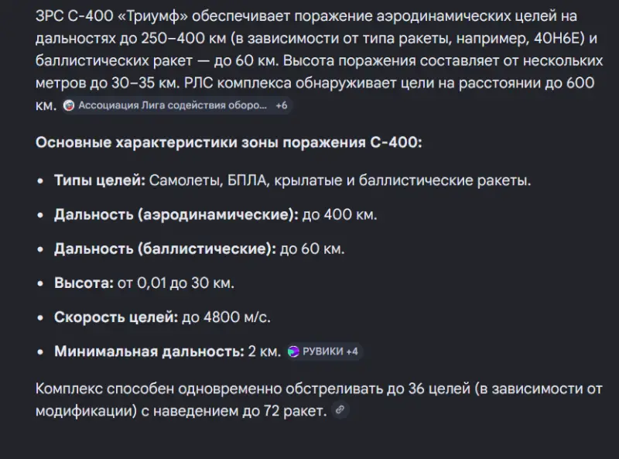Expand the +6 additional sources count
619x459 pixels.
[x=282, y=105]
